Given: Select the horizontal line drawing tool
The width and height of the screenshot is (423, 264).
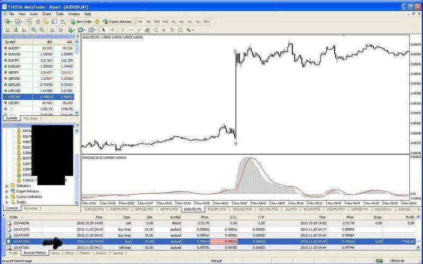Looking at the screenshot, I should pyautogui.click(x=131, y=30).
